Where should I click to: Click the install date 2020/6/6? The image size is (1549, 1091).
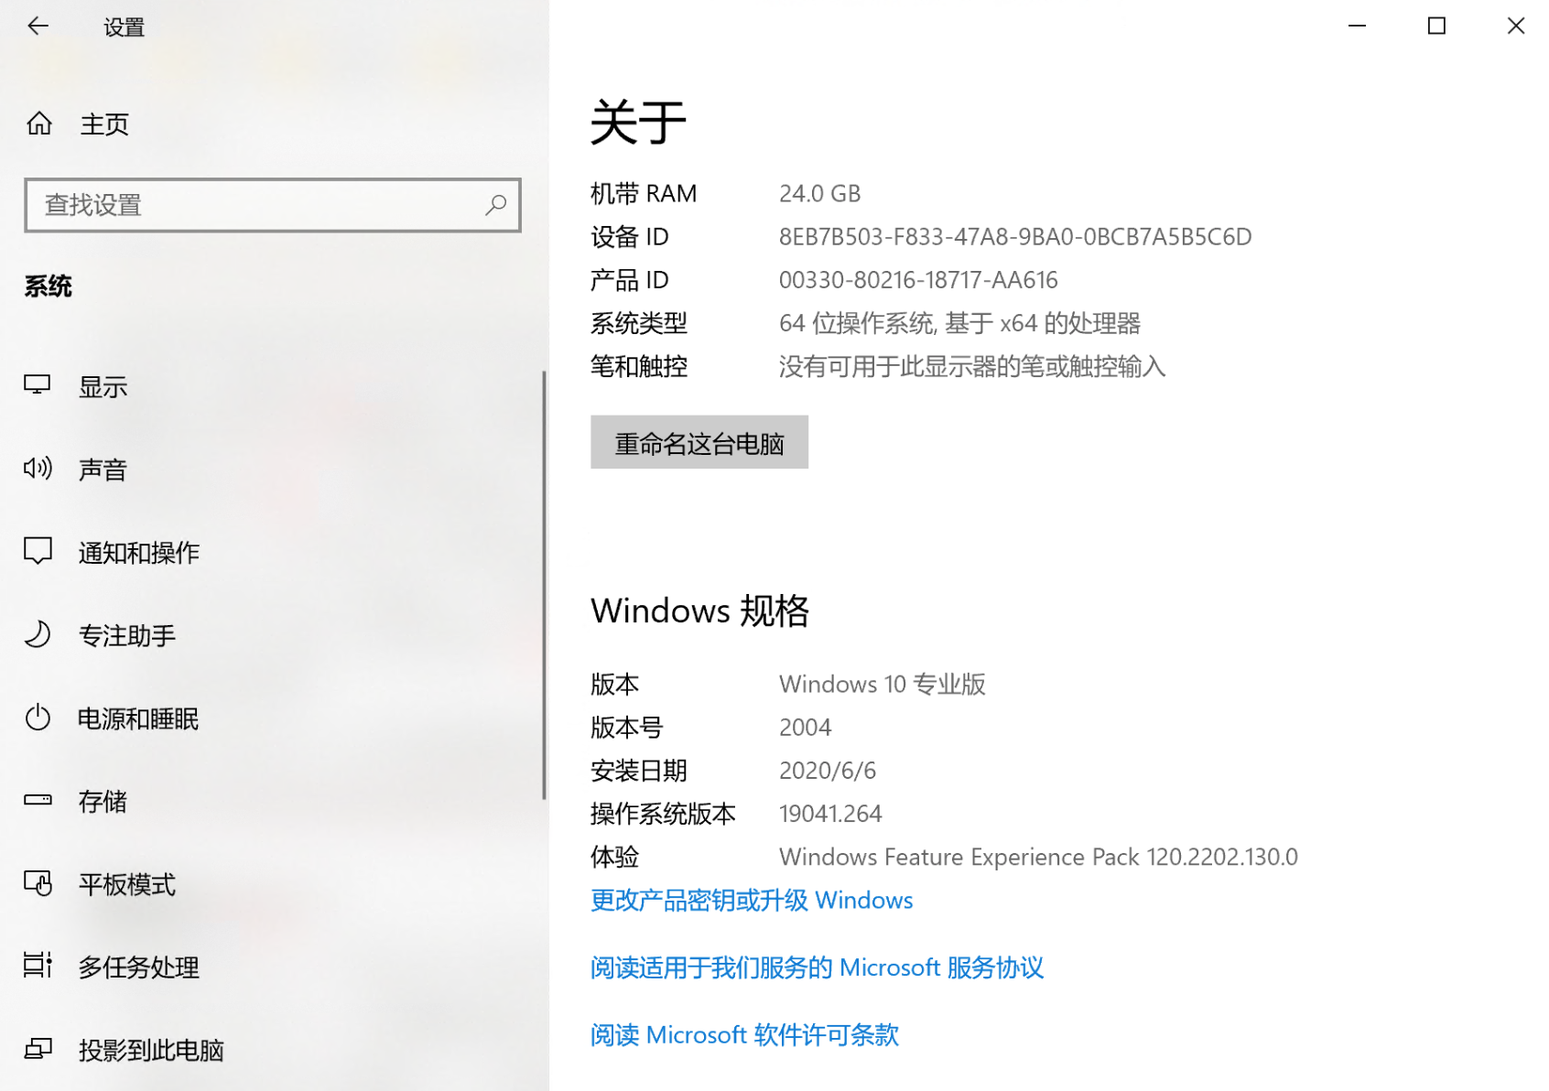tap(828, 771)
